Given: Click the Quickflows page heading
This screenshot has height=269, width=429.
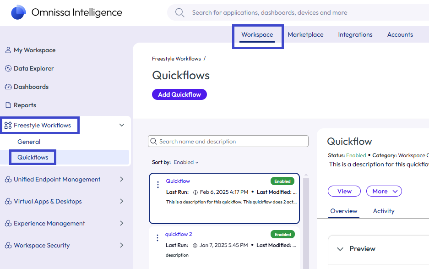Looking at the screenshot, I should tap(181, 75).
